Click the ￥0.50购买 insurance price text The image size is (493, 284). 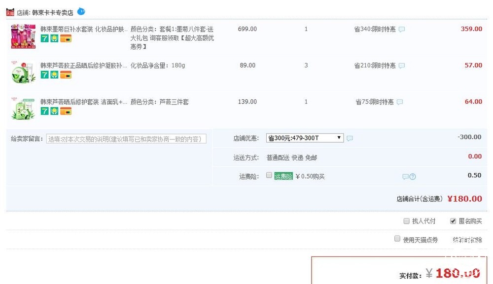[x=310, y=176]
